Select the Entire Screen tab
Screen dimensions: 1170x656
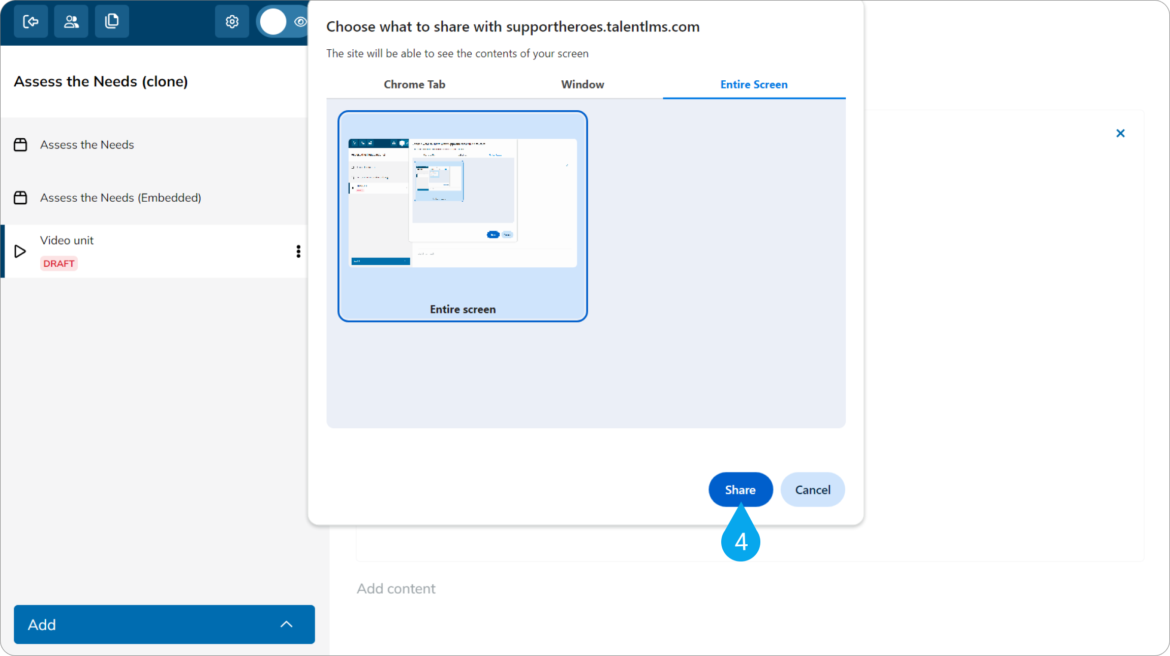(x=754, y=84)
